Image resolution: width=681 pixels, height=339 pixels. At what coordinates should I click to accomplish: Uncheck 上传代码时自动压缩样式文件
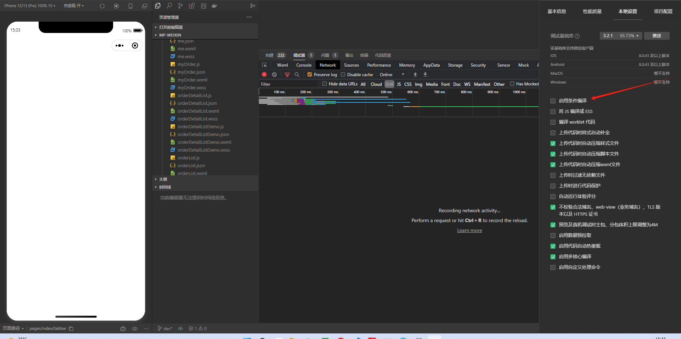[x=553, y=143]
